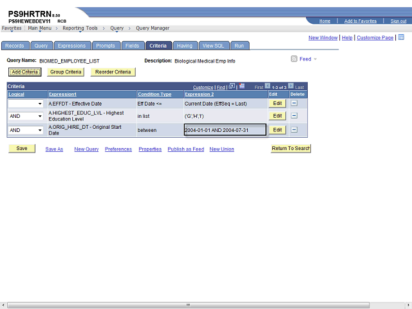Start a New Query

pyautogui.click(x=86, y=149)
